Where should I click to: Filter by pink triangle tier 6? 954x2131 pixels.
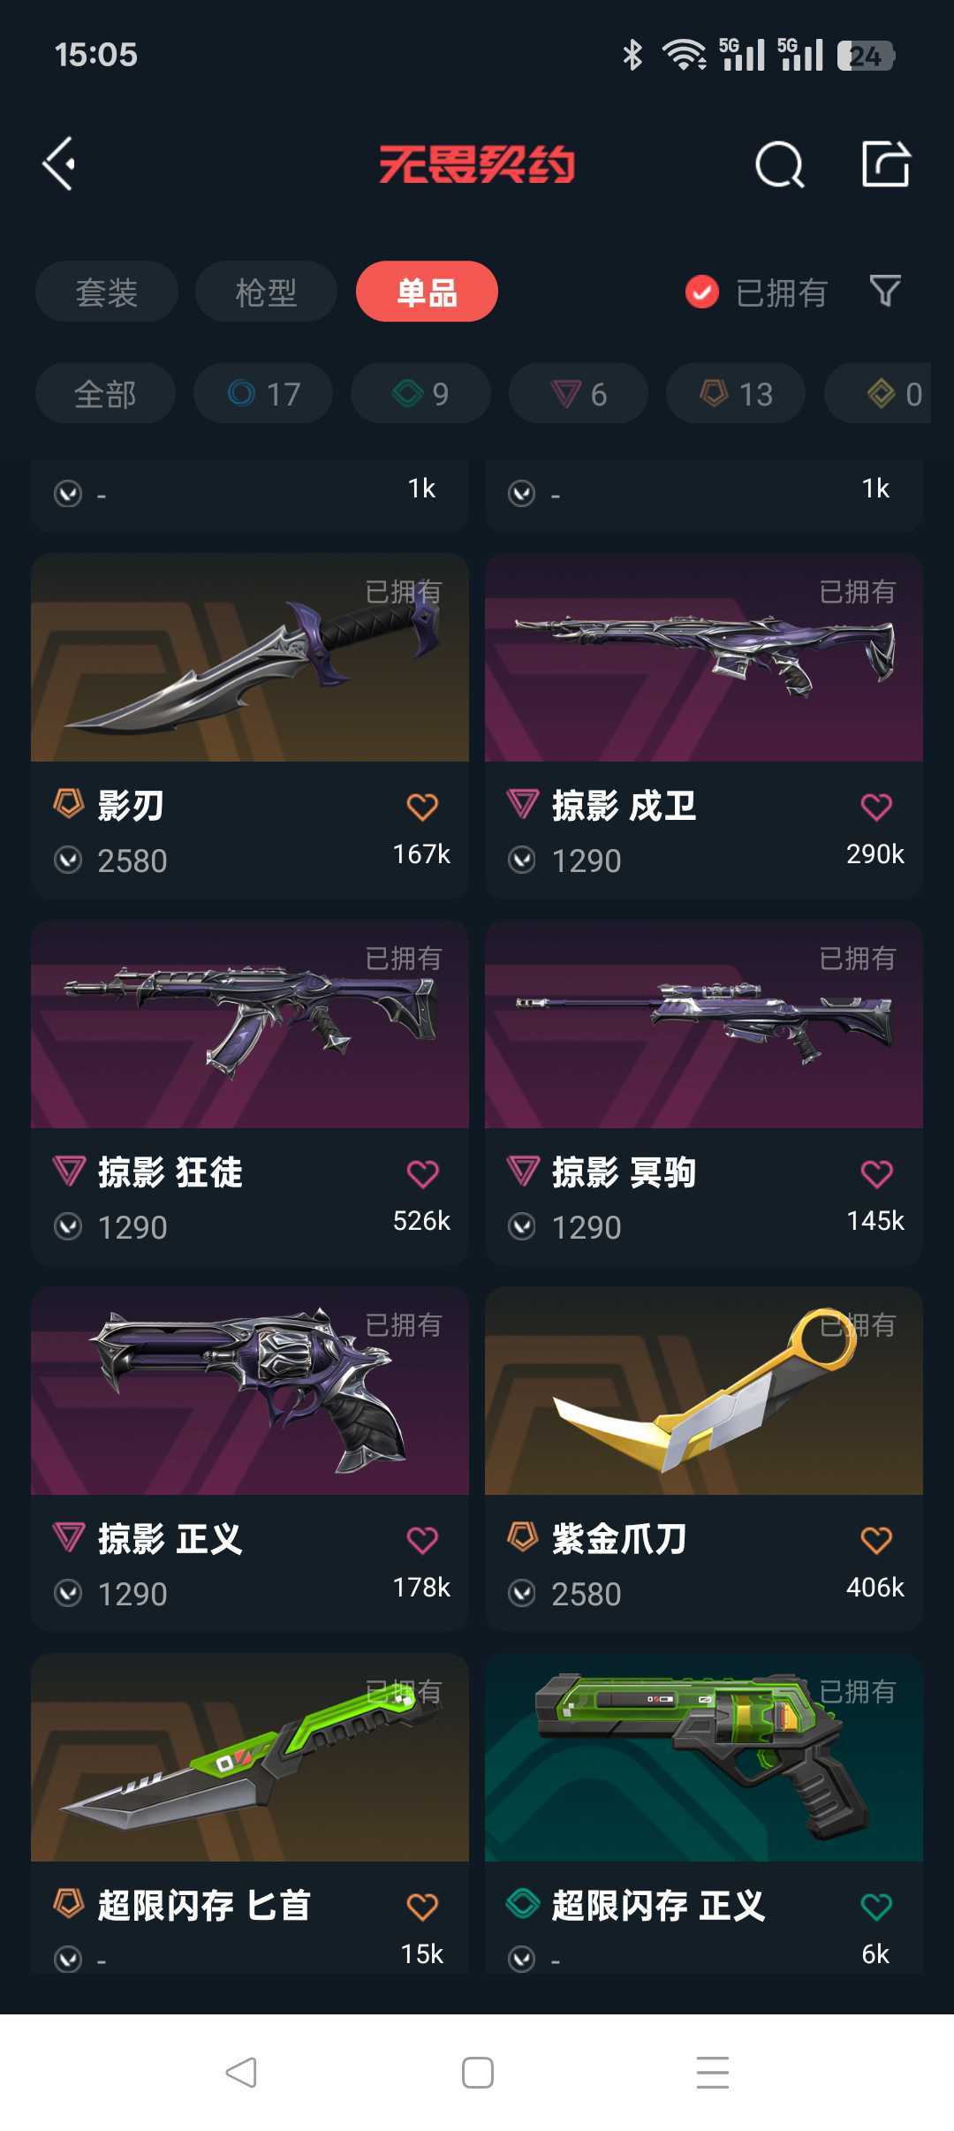[579, 393]
